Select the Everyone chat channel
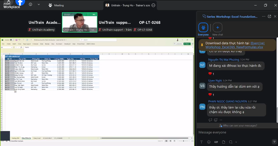This screenshot has width=278, height=146. coord(203,29)
